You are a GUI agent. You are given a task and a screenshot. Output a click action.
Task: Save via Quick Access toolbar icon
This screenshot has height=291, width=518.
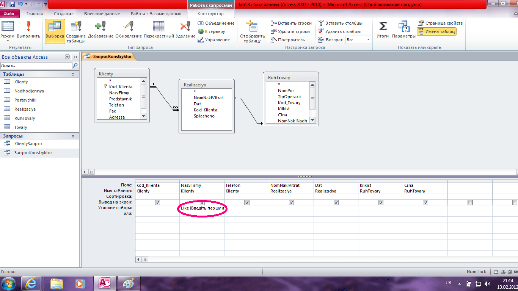tap(12, 4)
